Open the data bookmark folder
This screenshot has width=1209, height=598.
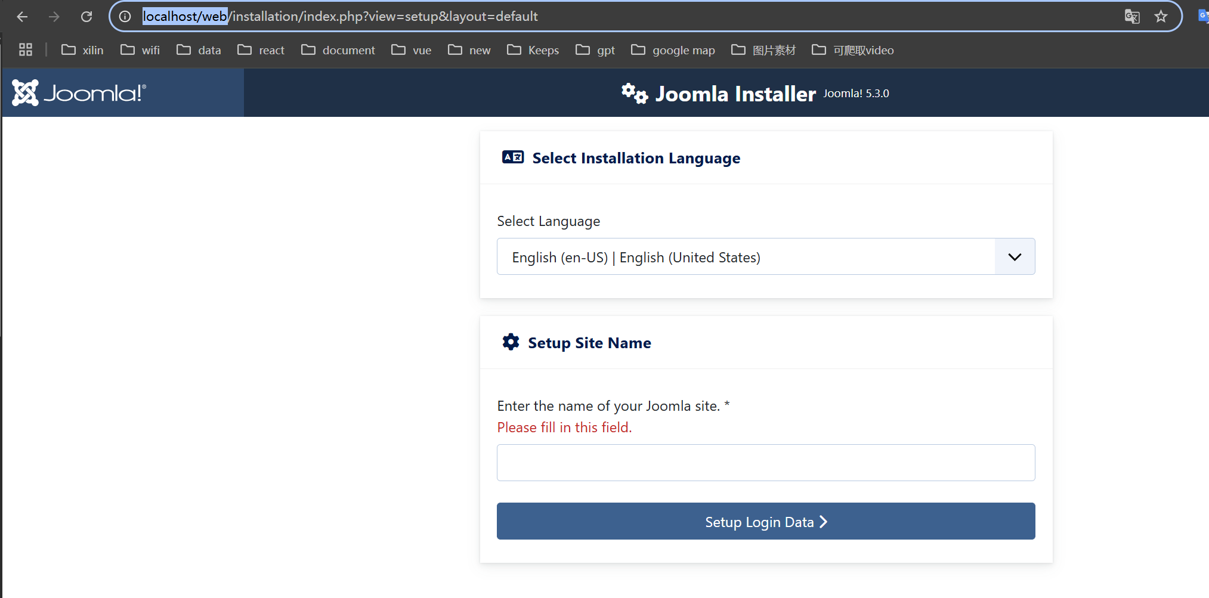click(x=199, y=50)
